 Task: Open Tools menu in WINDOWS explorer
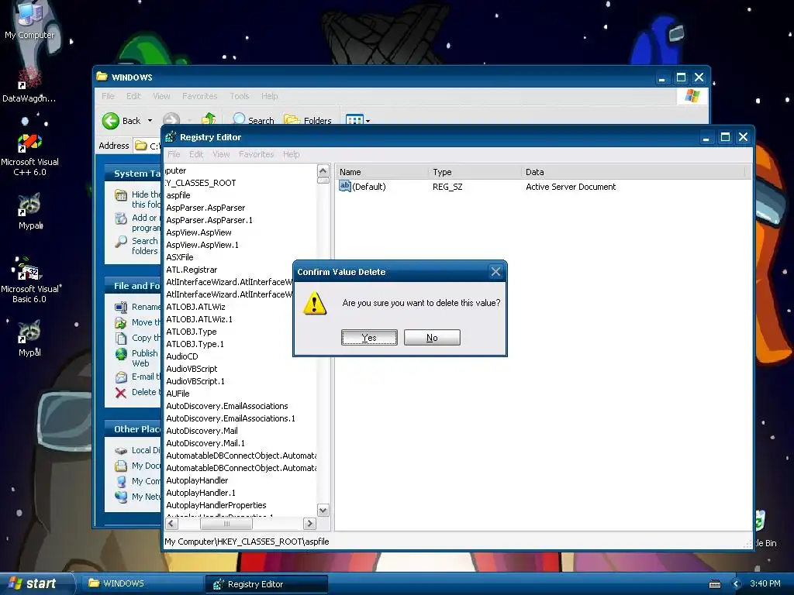[x=239, y=96]
